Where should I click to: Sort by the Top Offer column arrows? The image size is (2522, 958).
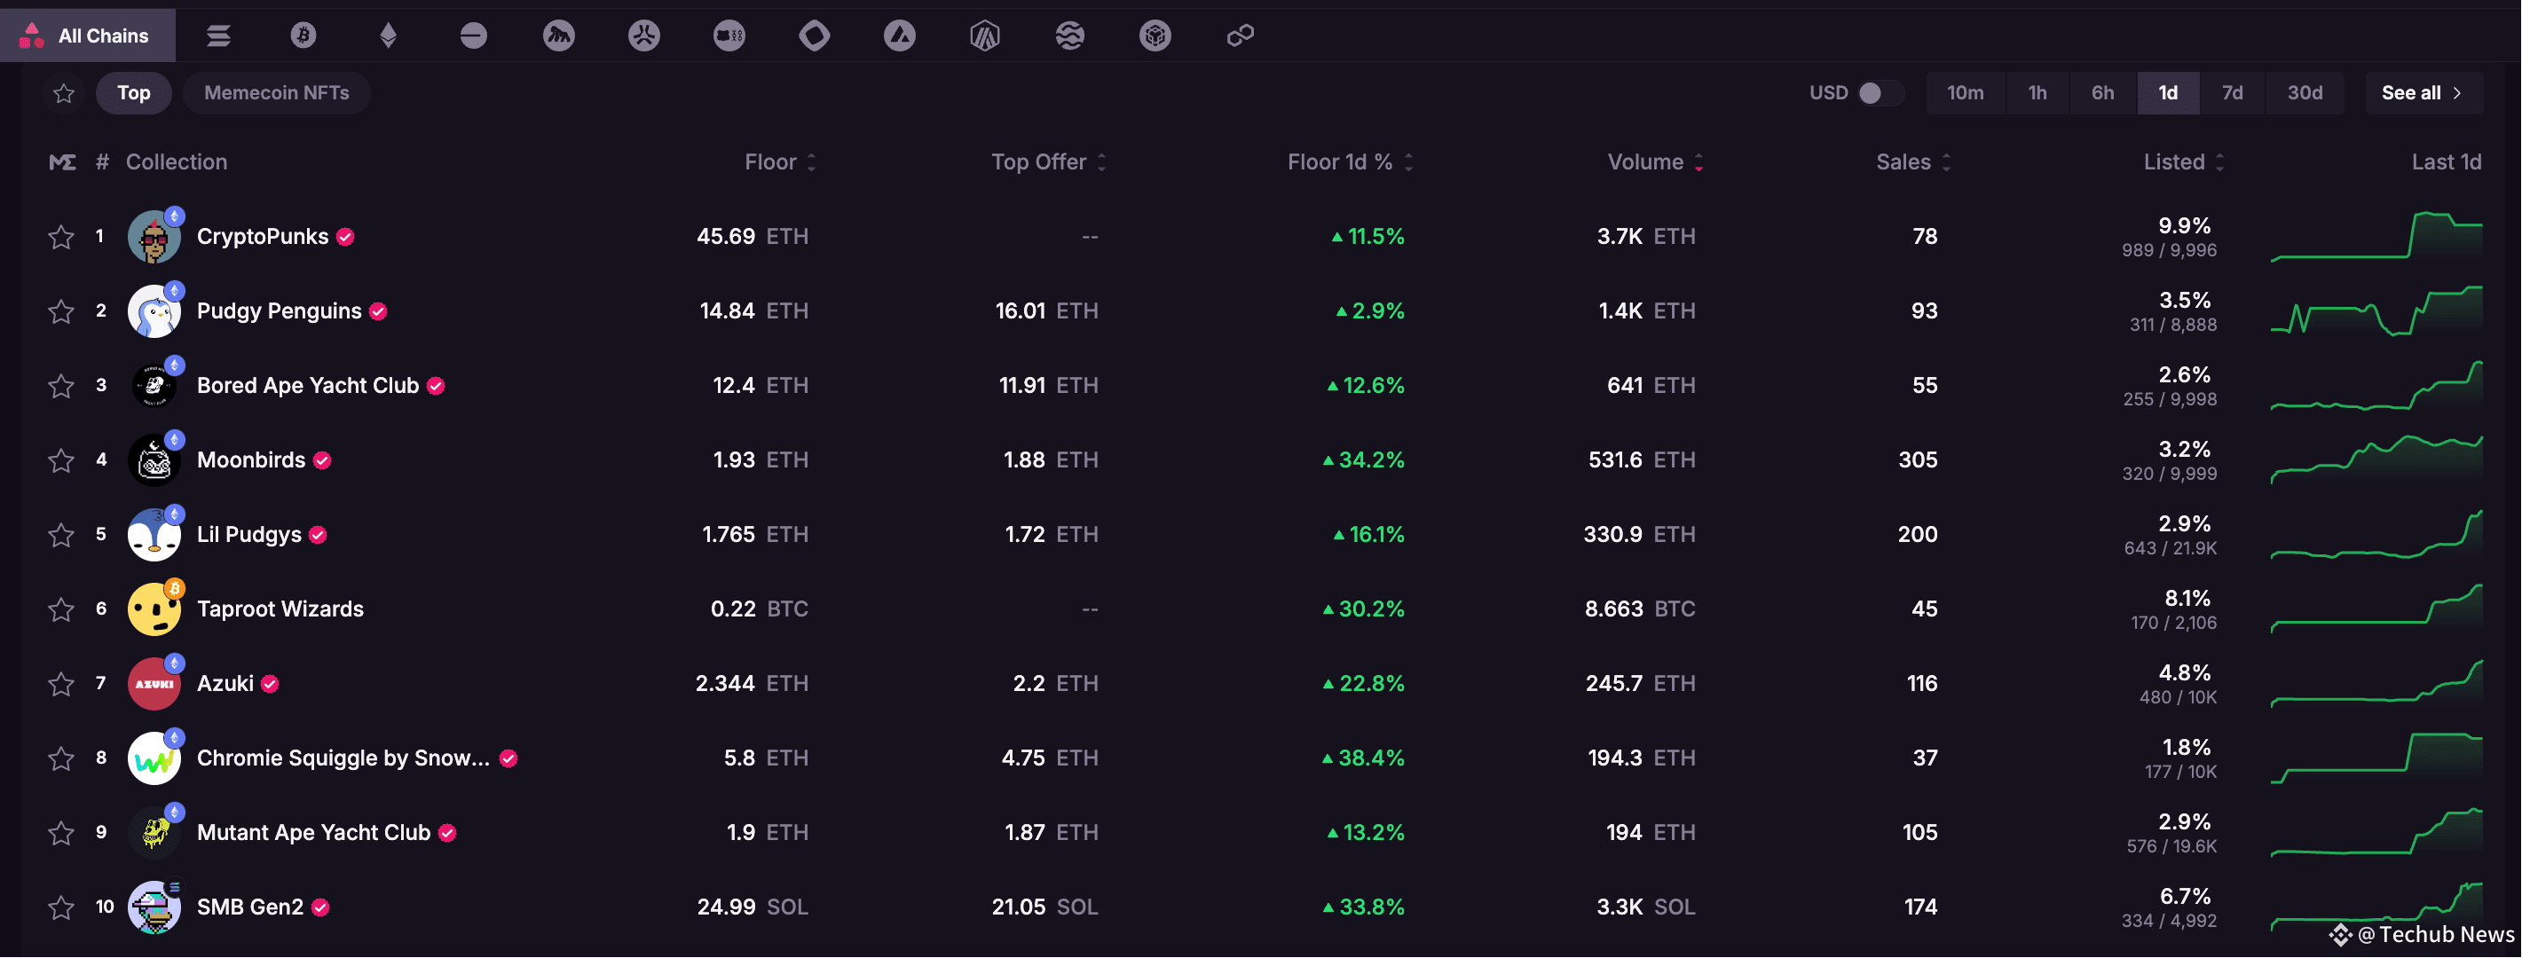[x=1101, y=163]
